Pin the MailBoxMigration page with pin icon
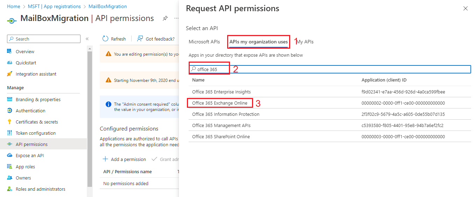Viewport: 475px width, 197px height. (165, 19)
